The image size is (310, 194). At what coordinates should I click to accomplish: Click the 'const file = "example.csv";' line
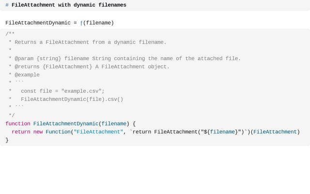pyautogui.click(x=62, y=91)
